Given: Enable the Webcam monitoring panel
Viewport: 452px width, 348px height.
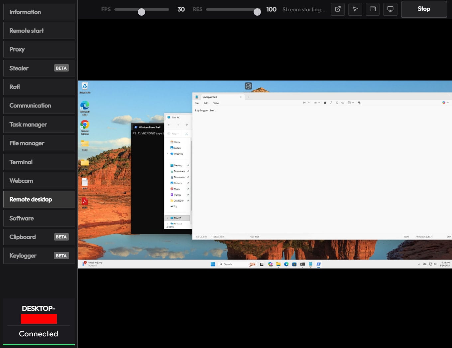Looking at the screenshot, I should point(39,181).
